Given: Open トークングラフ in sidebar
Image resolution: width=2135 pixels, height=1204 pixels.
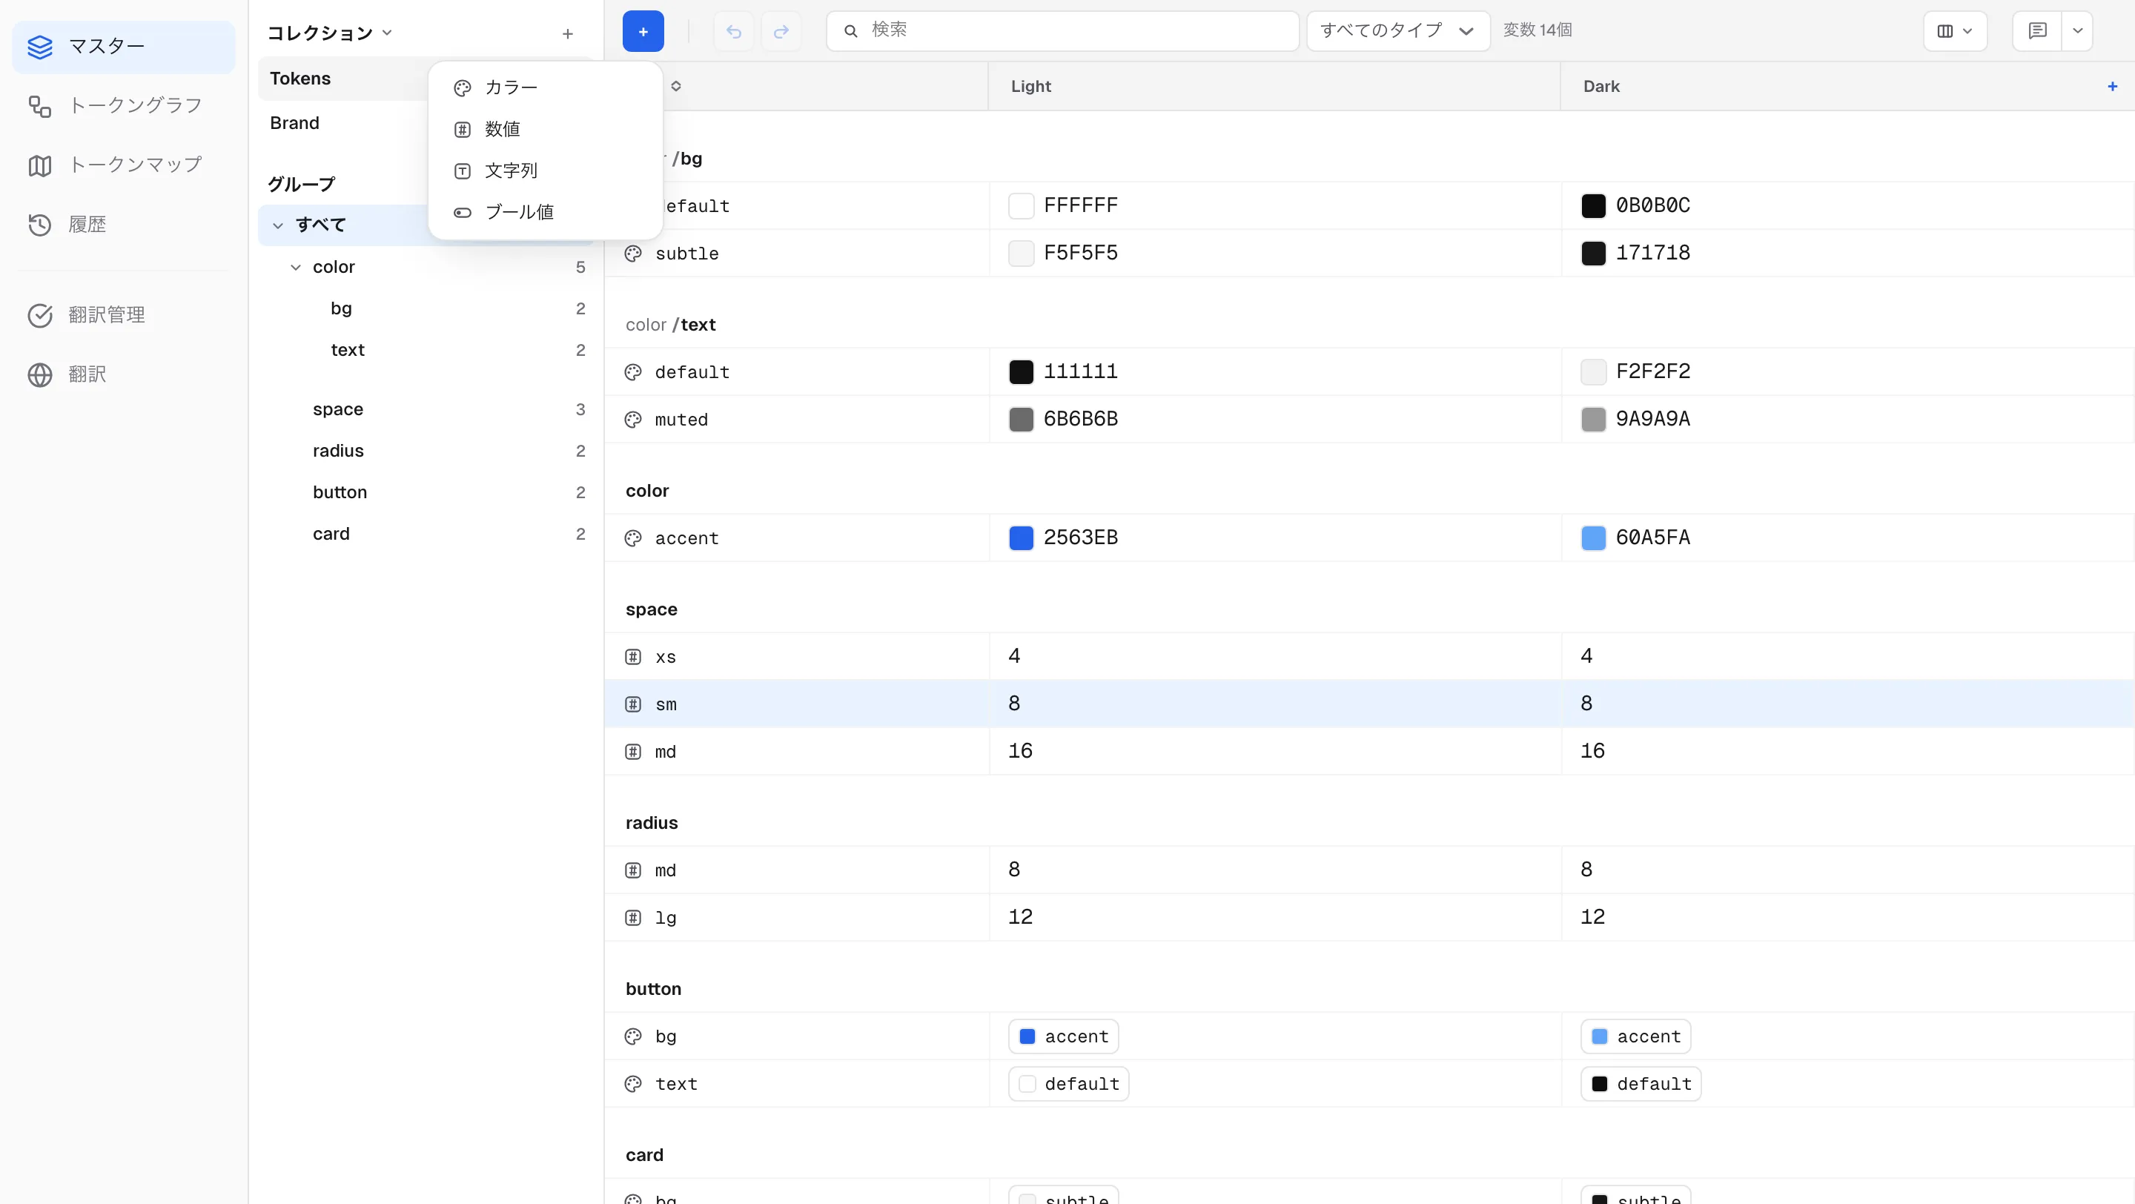Looking at the screenshot, I should coord(124,106).
